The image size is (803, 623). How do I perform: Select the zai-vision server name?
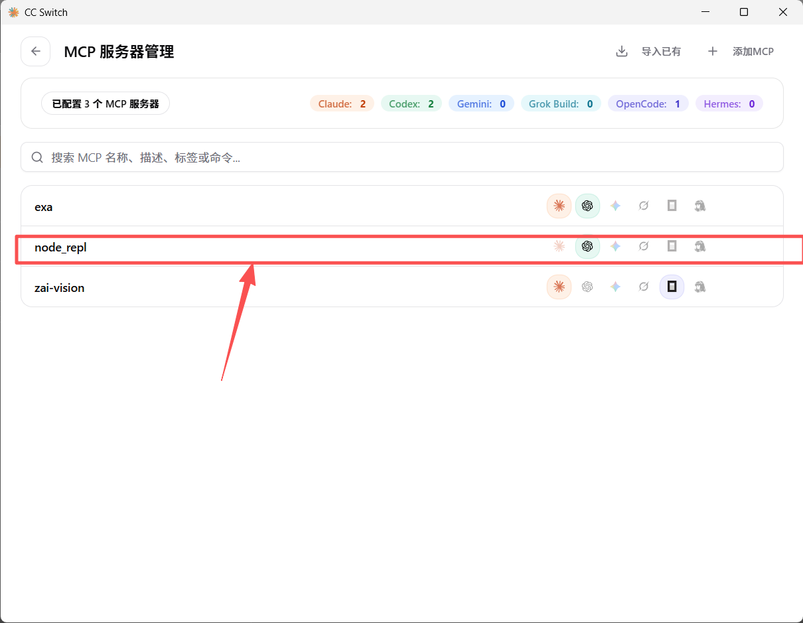coord(60,288)
